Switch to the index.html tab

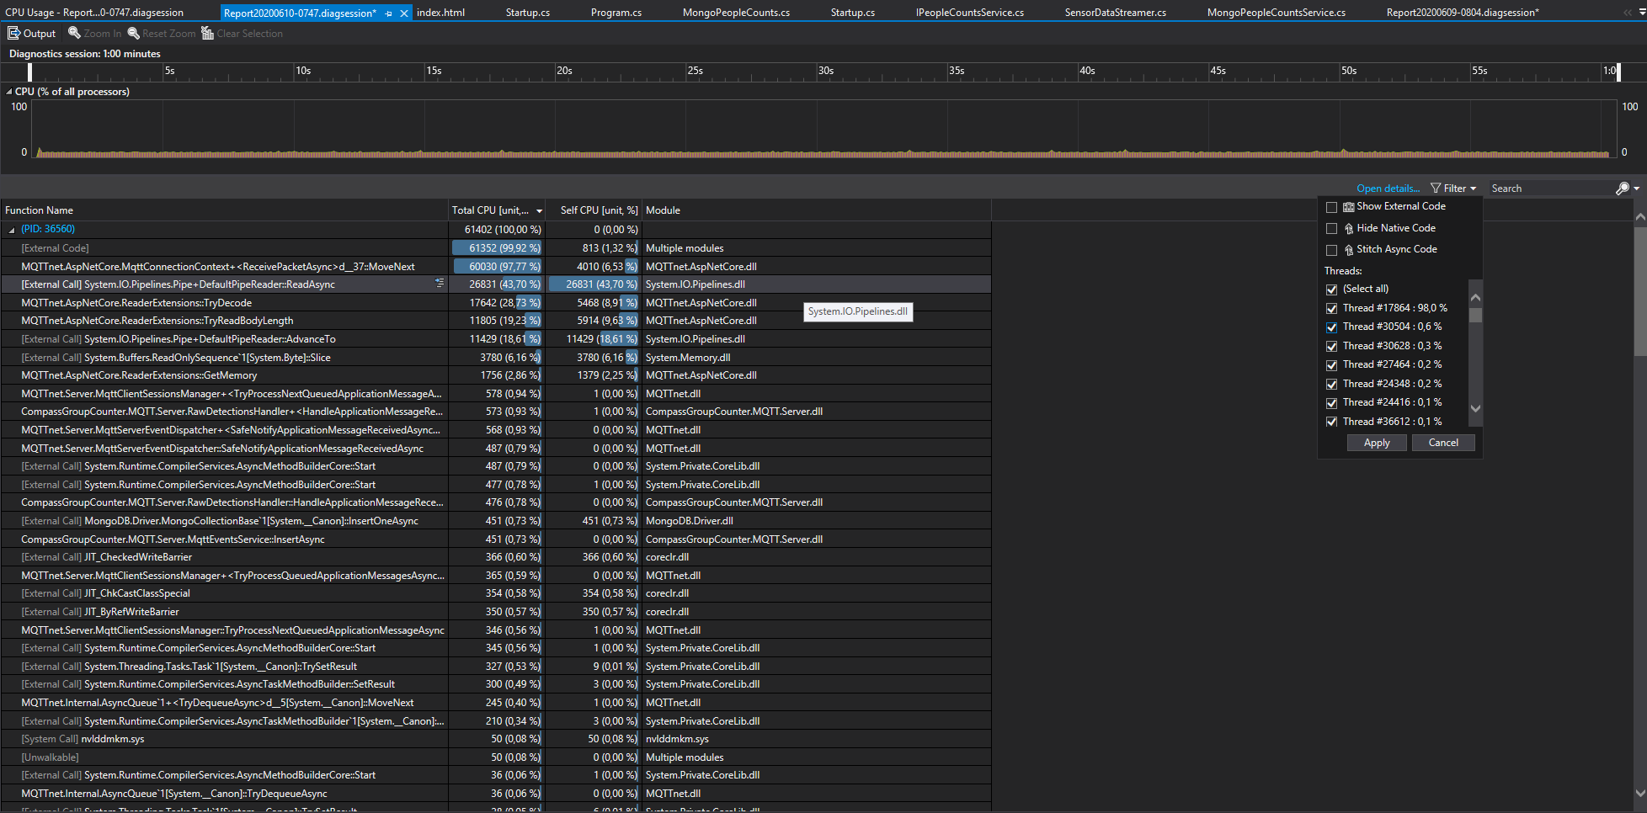pyautogui.click(x=440, y=12)
